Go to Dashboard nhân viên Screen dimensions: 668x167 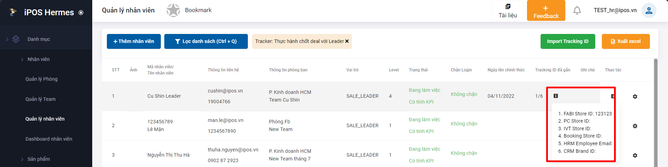click(x=49, y=139)
